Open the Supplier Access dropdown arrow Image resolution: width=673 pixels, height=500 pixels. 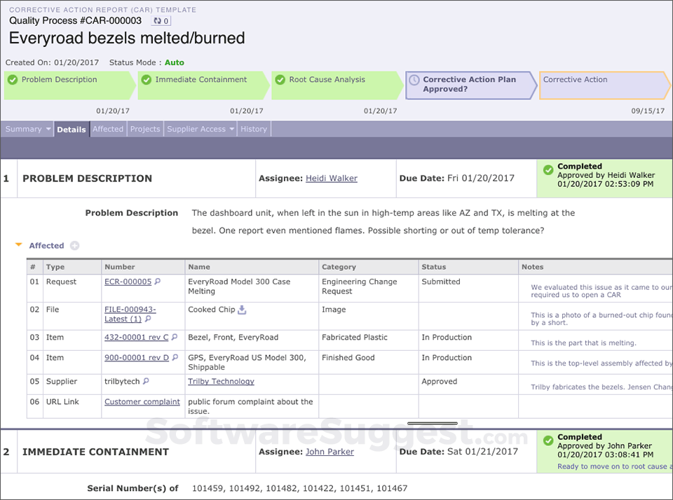tap(232, 130)
